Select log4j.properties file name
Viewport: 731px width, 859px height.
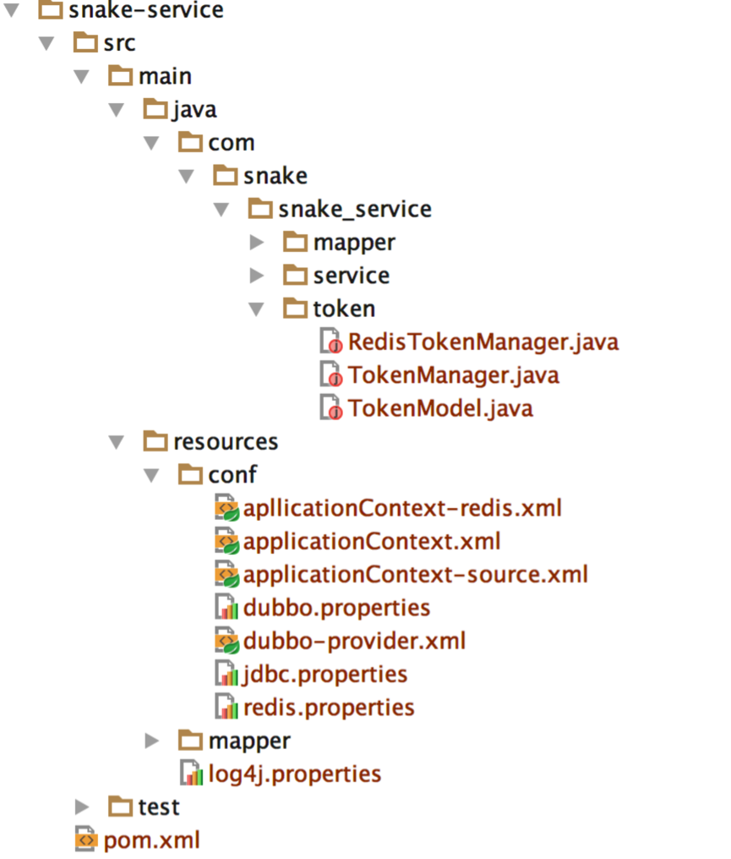[x=295, y=774]
